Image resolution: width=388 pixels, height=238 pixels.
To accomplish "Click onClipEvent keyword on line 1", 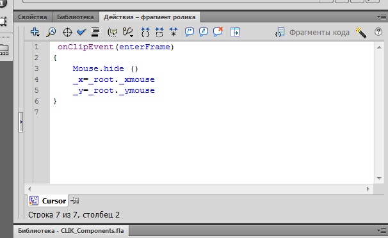I will click(x=85, y=47).
